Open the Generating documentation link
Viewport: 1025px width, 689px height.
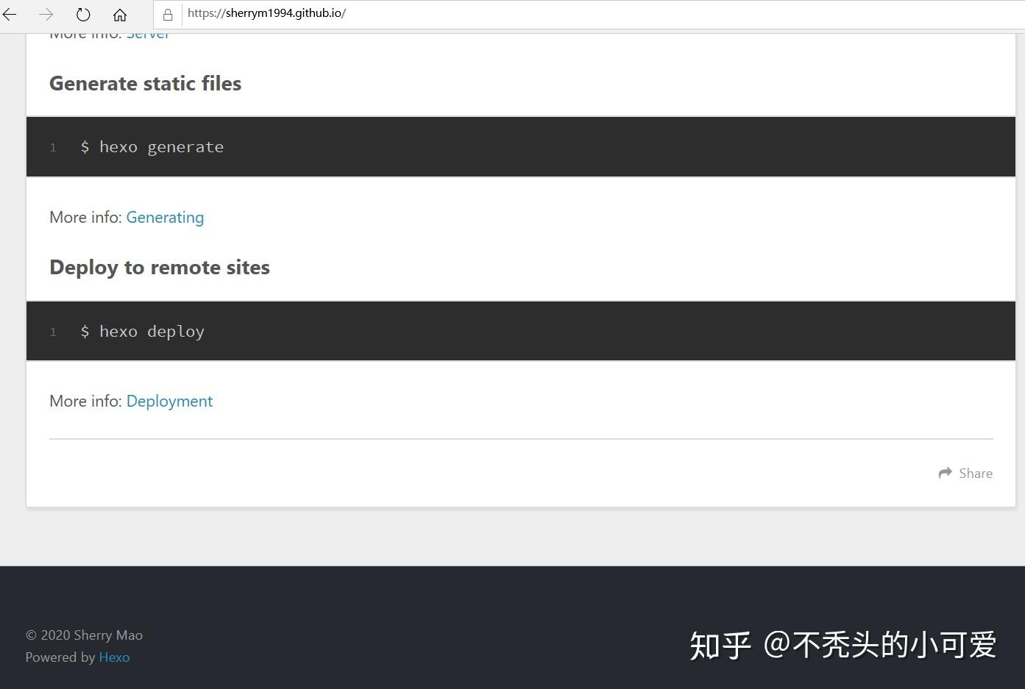coord(165,217)
